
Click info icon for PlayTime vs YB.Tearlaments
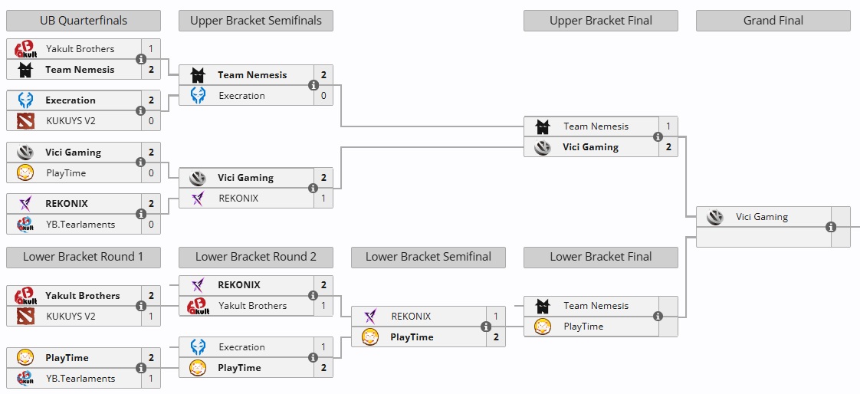click(x=141, y=368)
